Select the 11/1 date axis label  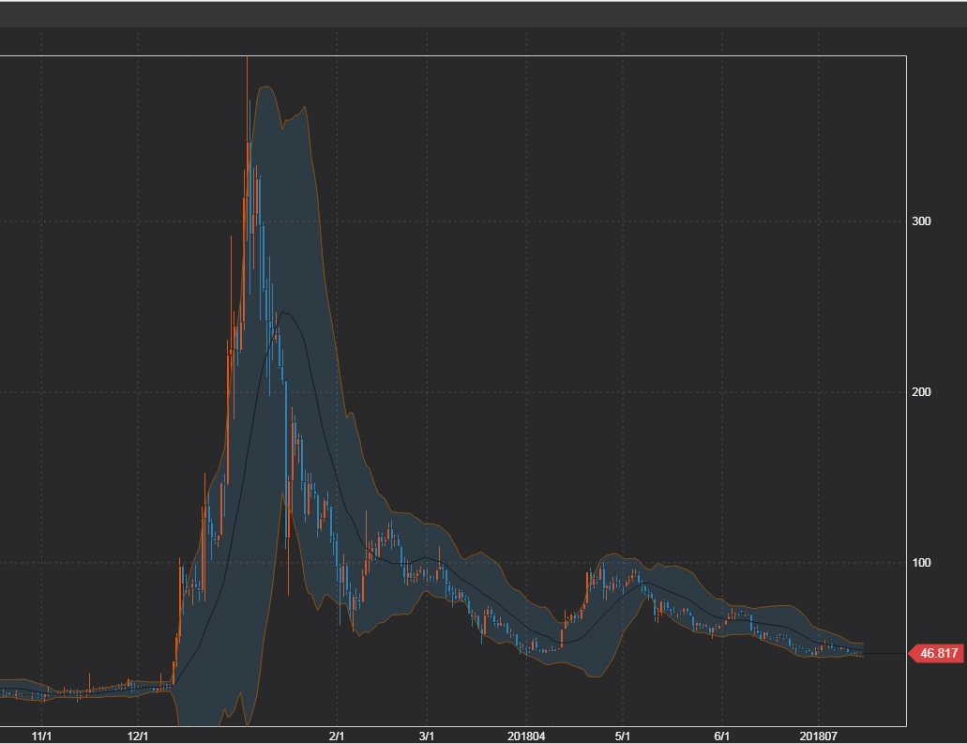click(x=41, y=736)
